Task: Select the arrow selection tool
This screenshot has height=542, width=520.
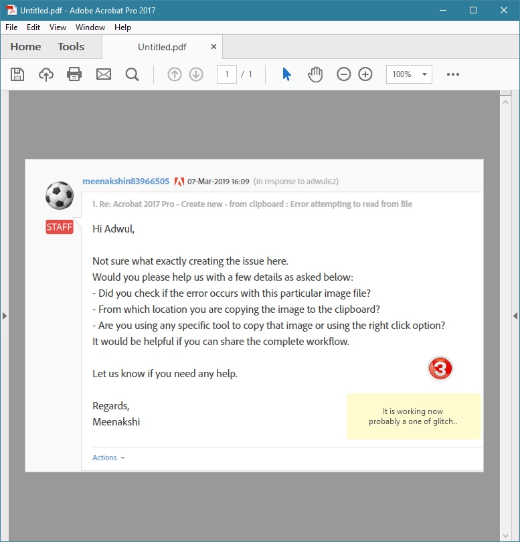Action: pos(286,74)
